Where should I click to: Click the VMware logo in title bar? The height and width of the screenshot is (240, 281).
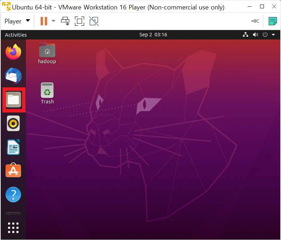(6, 6)
